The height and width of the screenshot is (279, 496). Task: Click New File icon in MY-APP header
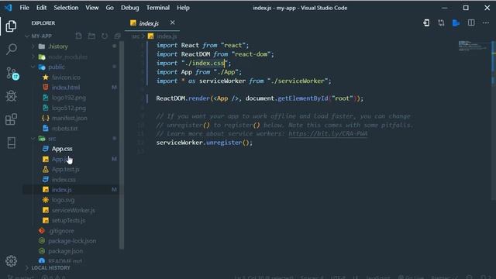(x=78, y=36)
